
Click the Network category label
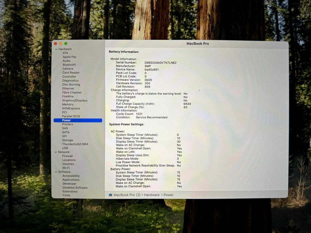coord(64,152)
